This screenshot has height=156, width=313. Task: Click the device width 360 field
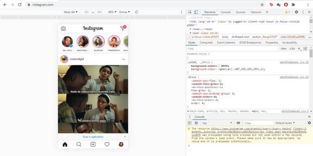pyautogui.click(x=86, y=12)
